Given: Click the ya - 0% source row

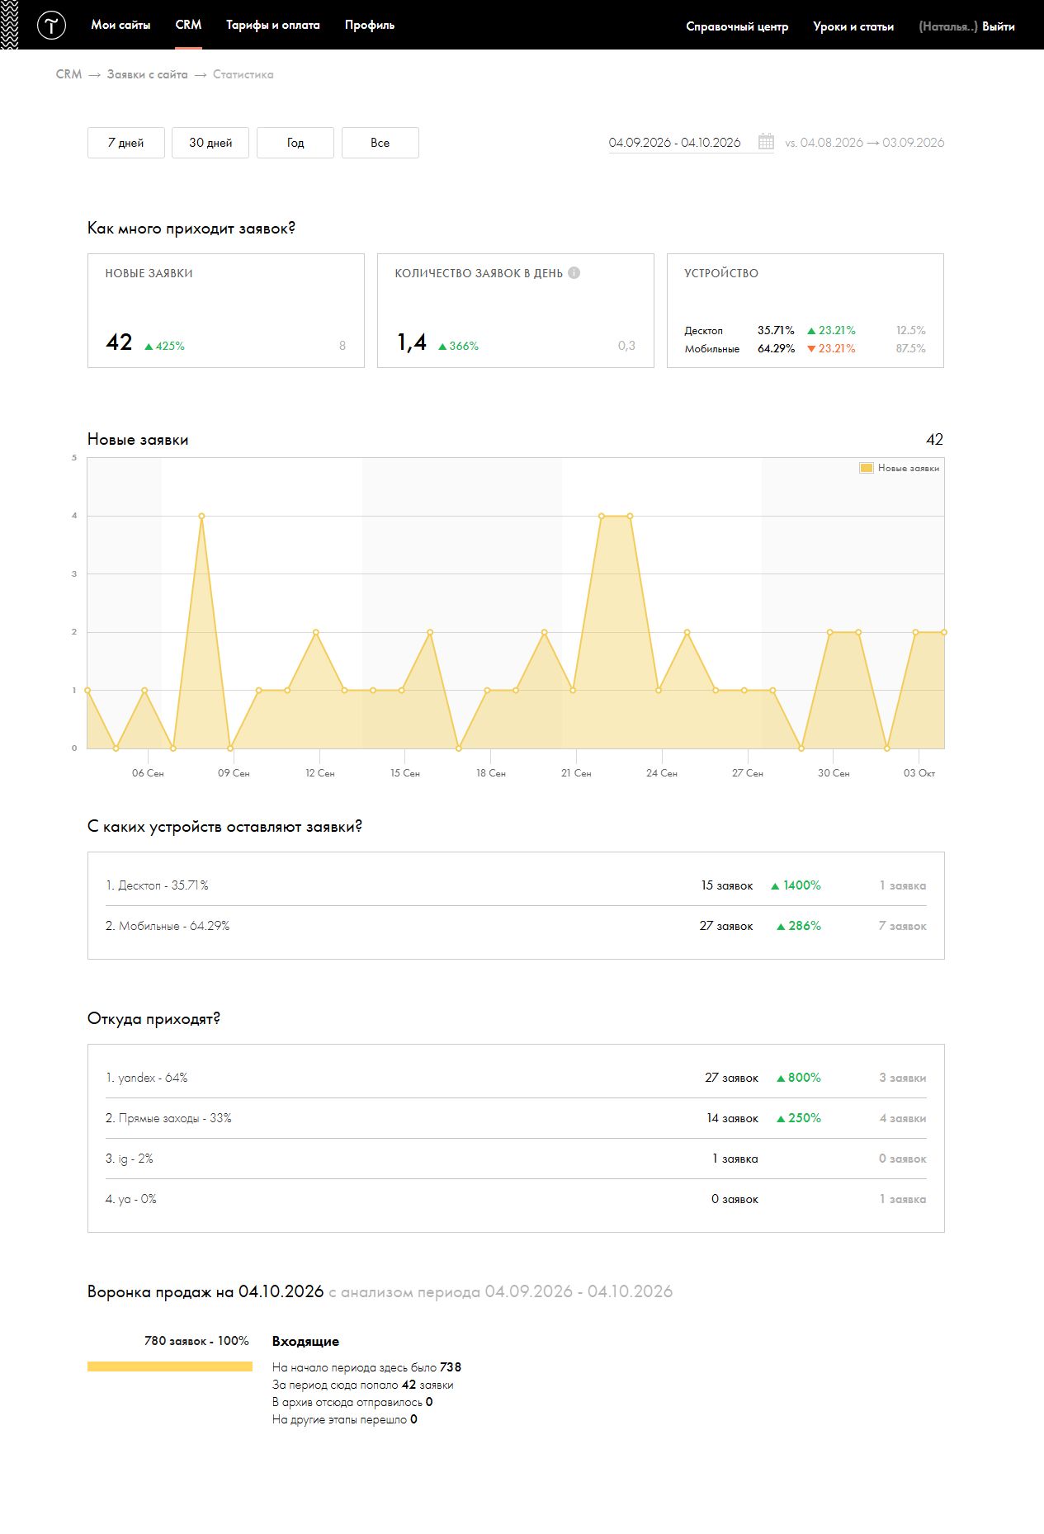Looking at the screenshot, I should [516, 1199].
